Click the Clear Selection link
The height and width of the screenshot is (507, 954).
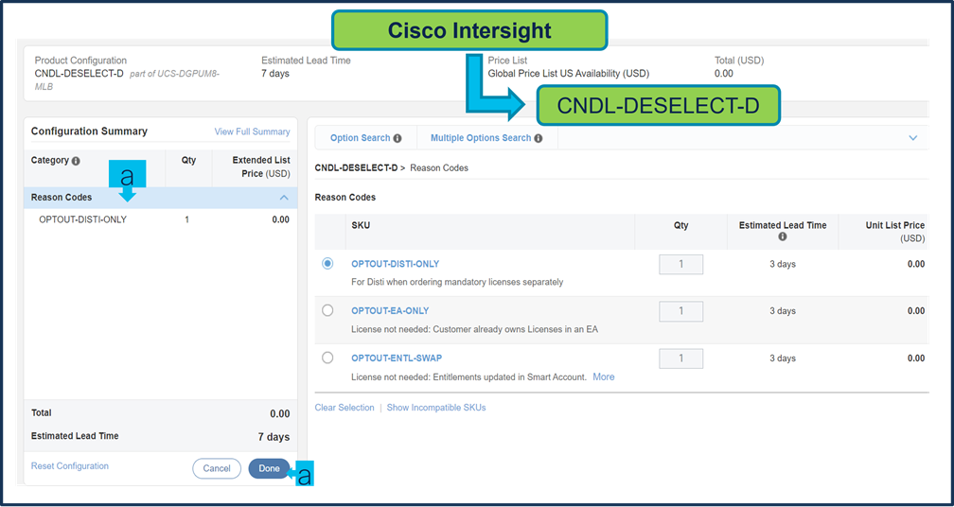(344, 408)
